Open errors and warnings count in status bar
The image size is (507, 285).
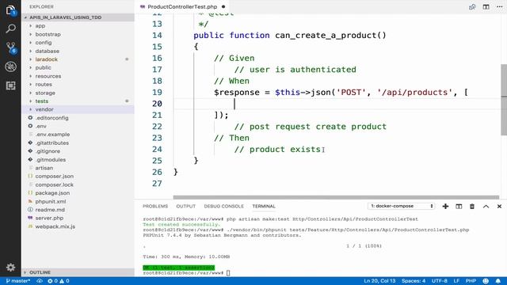(x=59, y=281)
